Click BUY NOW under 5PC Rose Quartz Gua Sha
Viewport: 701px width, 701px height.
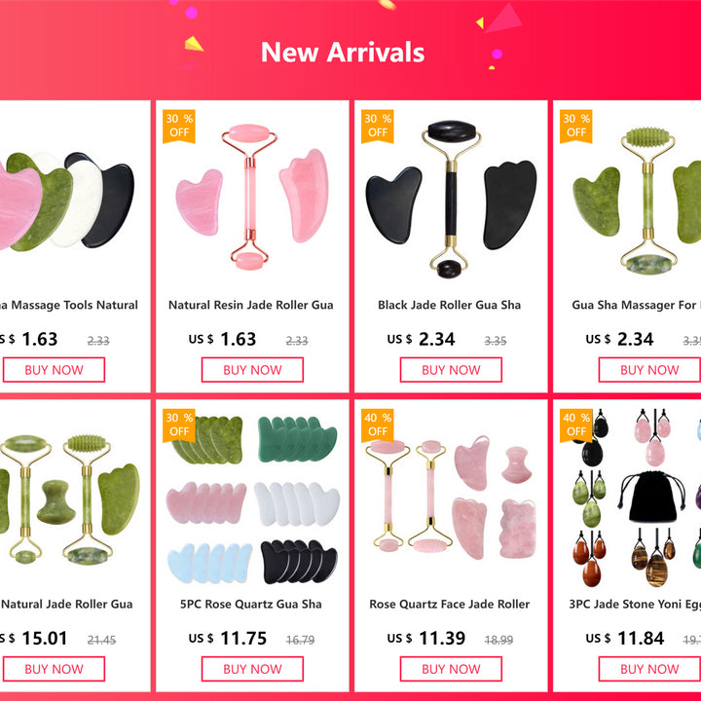click(x=252, y=669)
